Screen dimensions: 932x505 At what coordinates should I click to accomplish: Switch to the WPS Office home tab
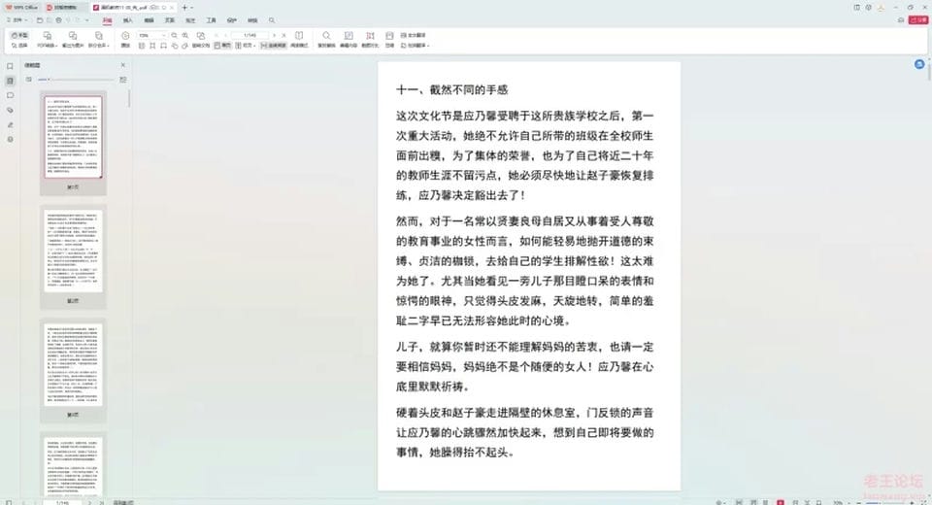pyautogui.click(x=22, y=7)
